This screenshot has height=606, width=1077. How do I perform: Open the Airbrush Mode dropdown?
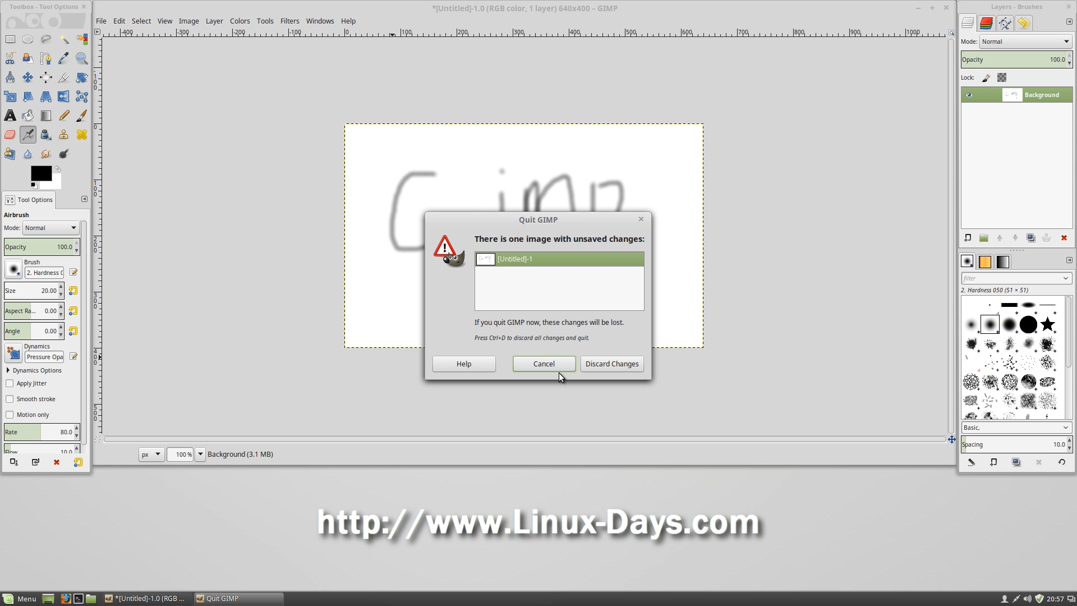pos(50,228)
